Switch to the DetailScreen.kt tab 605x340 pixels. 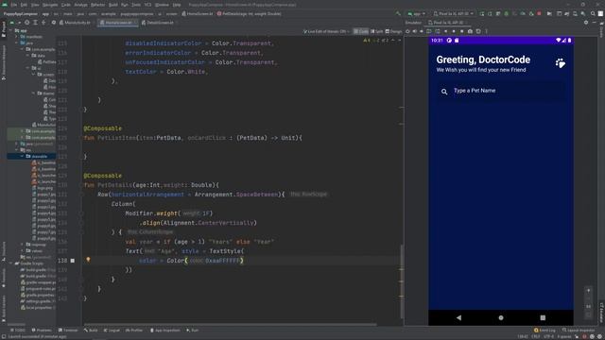(x=160, y=23)
